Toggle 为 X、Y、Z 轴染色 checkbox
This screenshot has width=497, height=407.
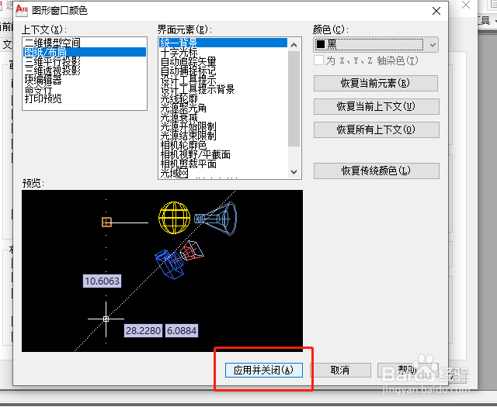point(318,60)
